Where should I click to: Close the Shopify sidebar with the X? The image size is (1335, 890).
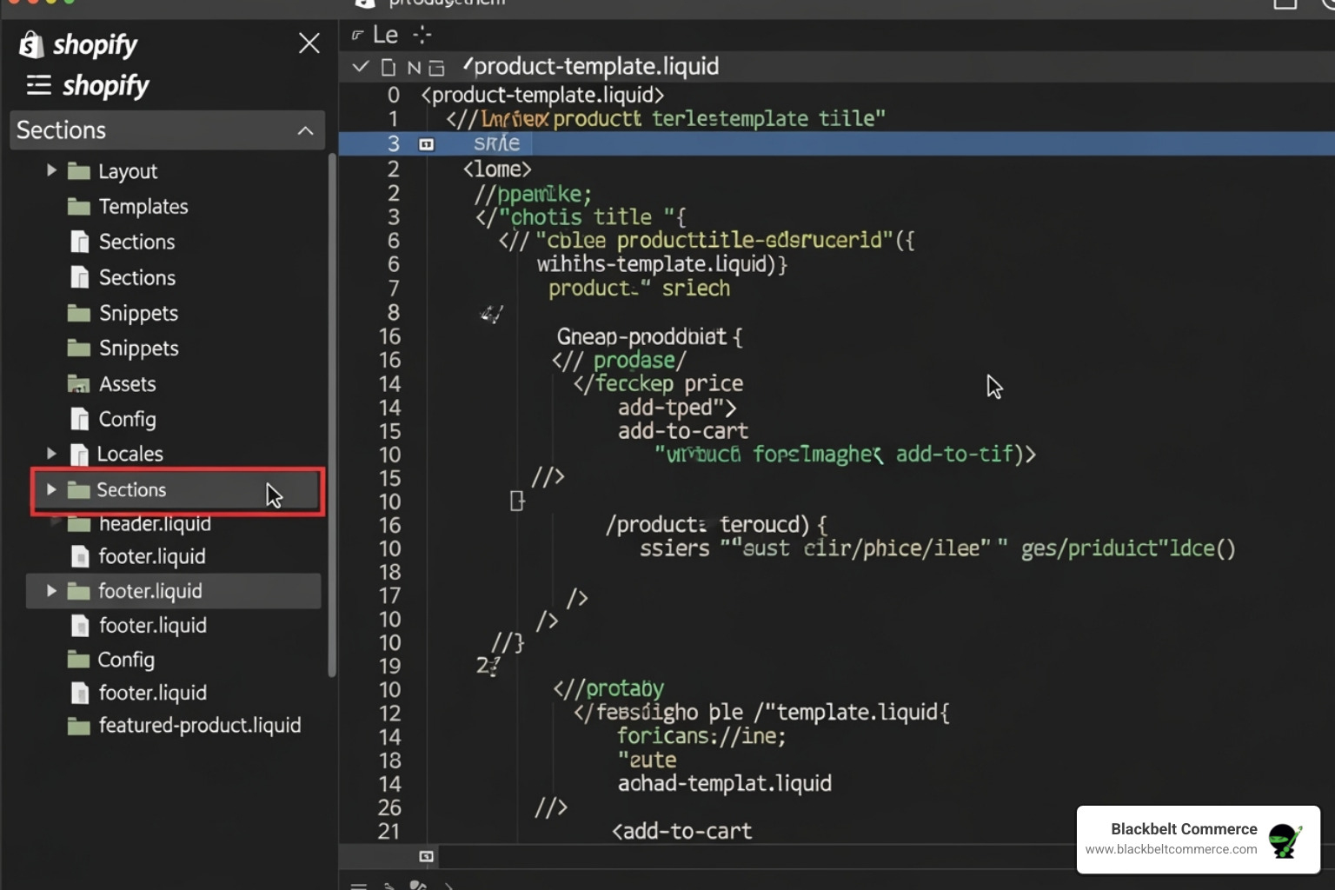(x=309, y=43)
